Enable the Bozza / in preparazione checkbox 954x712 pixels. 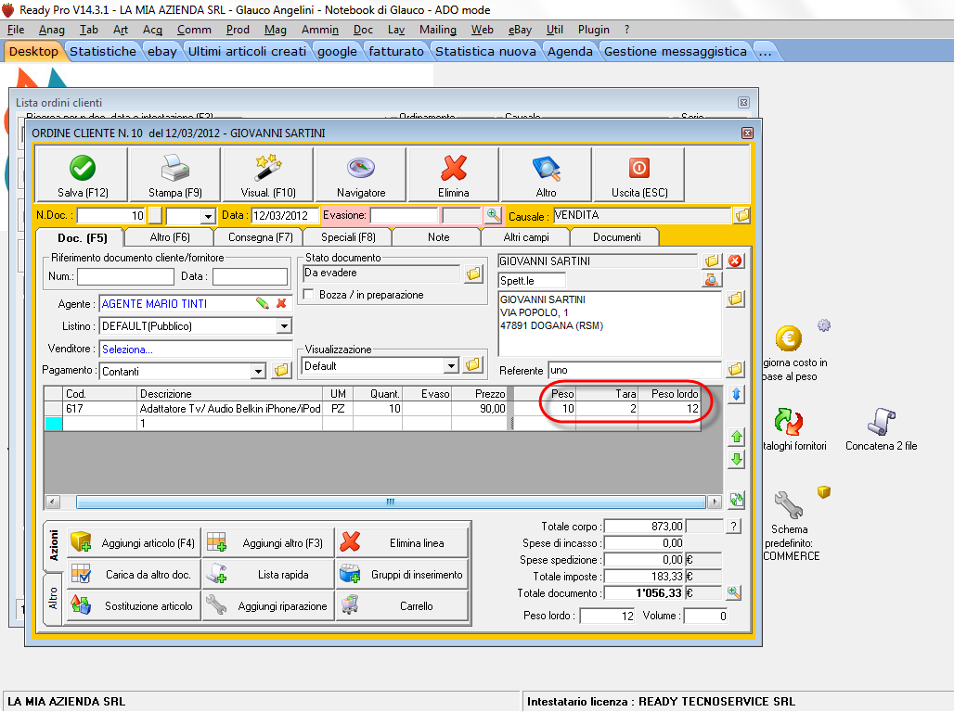point(310,295)
